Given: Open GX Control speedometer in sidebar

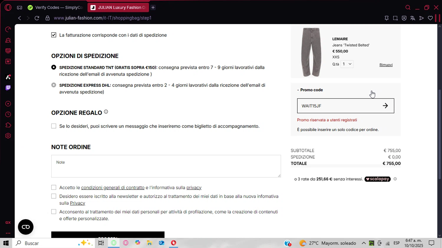Looking at the screenshot, I should click(8, 29).
